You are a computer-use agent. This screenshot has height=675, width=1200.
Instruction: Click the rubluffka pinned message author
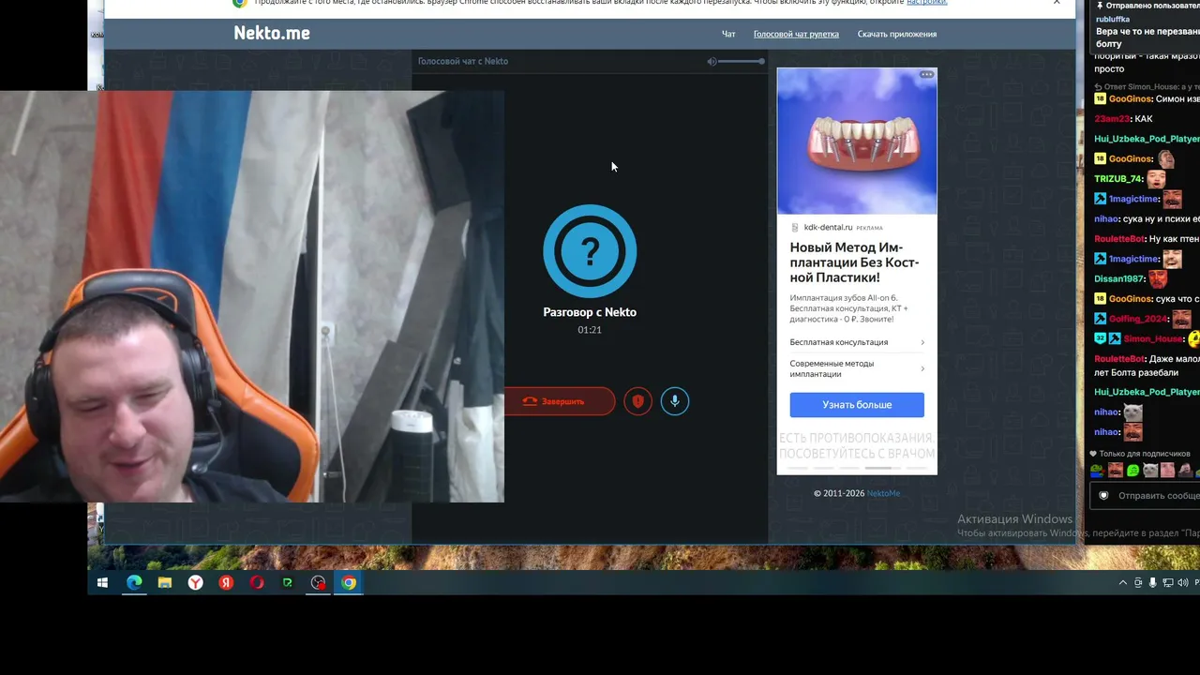pos(1112,19)
